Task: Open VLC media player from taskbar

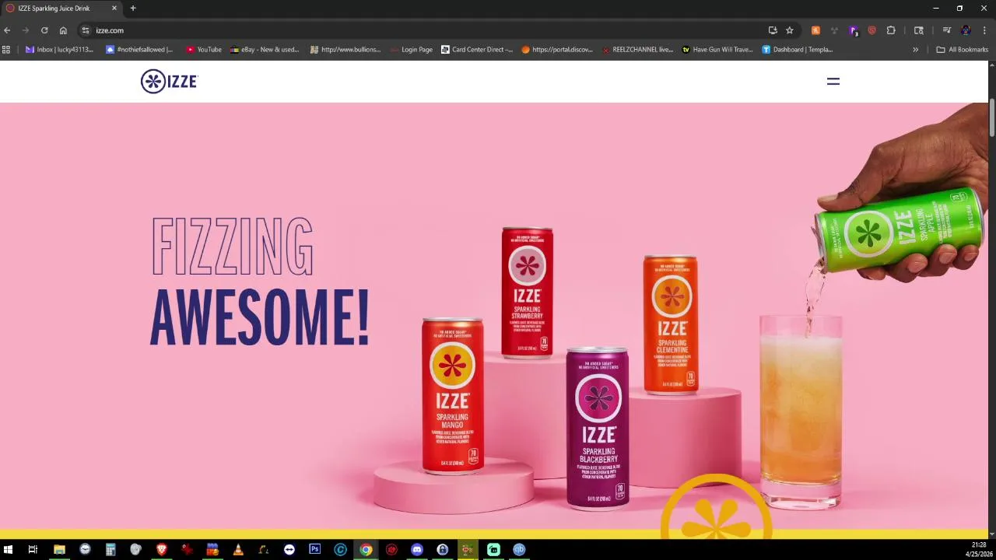Action: [x=238, y=550]
